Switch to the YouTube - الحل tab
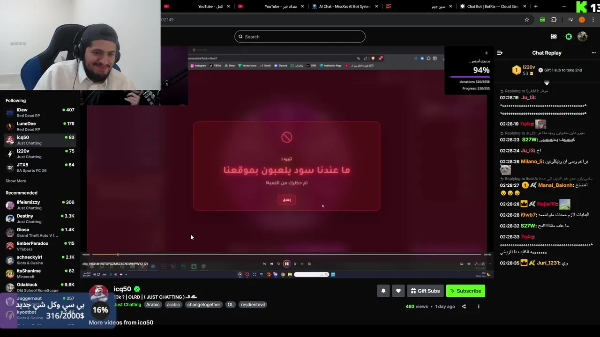Image resolution: width=600 pixels, height=337 pixels. pyautogui.click(x=197, y=7)
